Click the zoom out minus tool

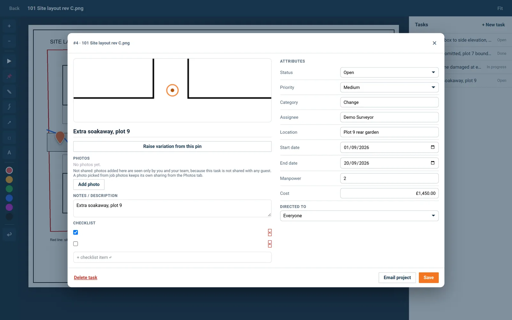tap(9, 41)
